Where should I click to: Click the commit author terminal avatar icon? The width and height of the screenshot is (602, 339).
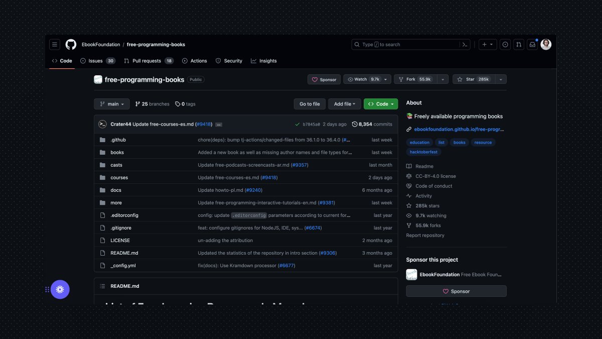point(102,124)
